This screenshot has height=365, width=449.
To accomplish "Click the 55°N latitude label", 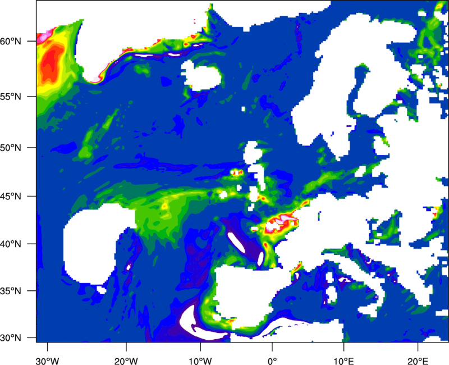I will (x=11, y=97).
